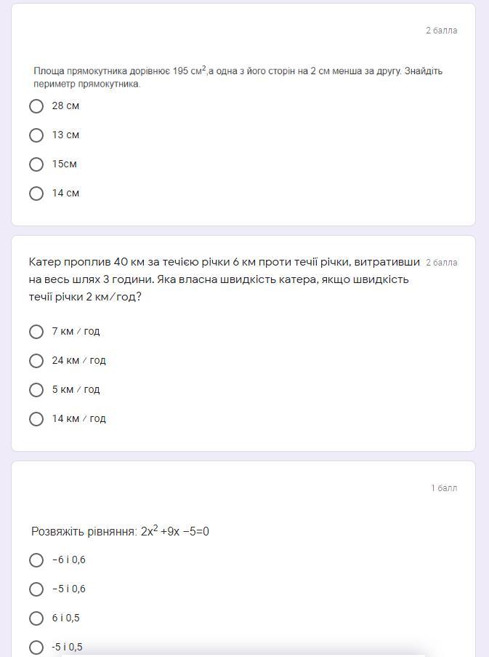489x657 pixels.
Task: Click the 2 балла label on first question
Action: pyautogui.click(x=441, y=31)
